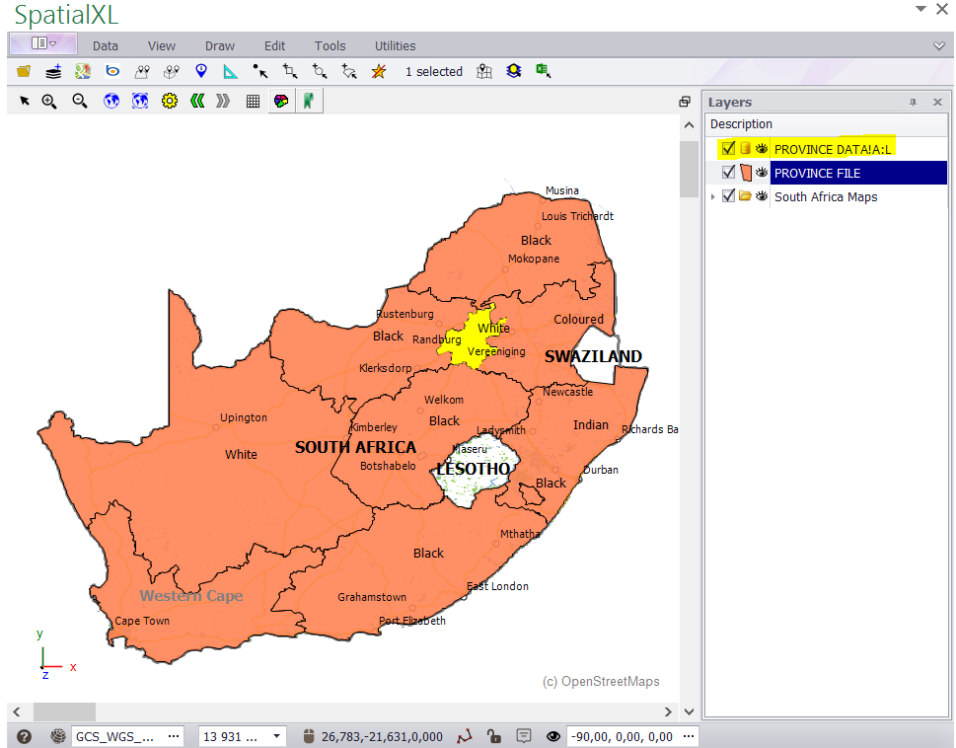
Task: Select the Zoom Out magnifier tool
Action: tap(79, 100)
